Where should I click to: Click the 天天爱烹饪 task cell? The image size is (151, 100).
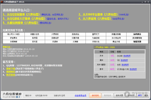(137, 38)
